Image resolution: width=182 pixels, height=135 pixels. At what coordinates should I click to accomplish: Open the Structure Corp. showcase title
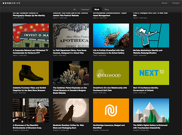27,127
